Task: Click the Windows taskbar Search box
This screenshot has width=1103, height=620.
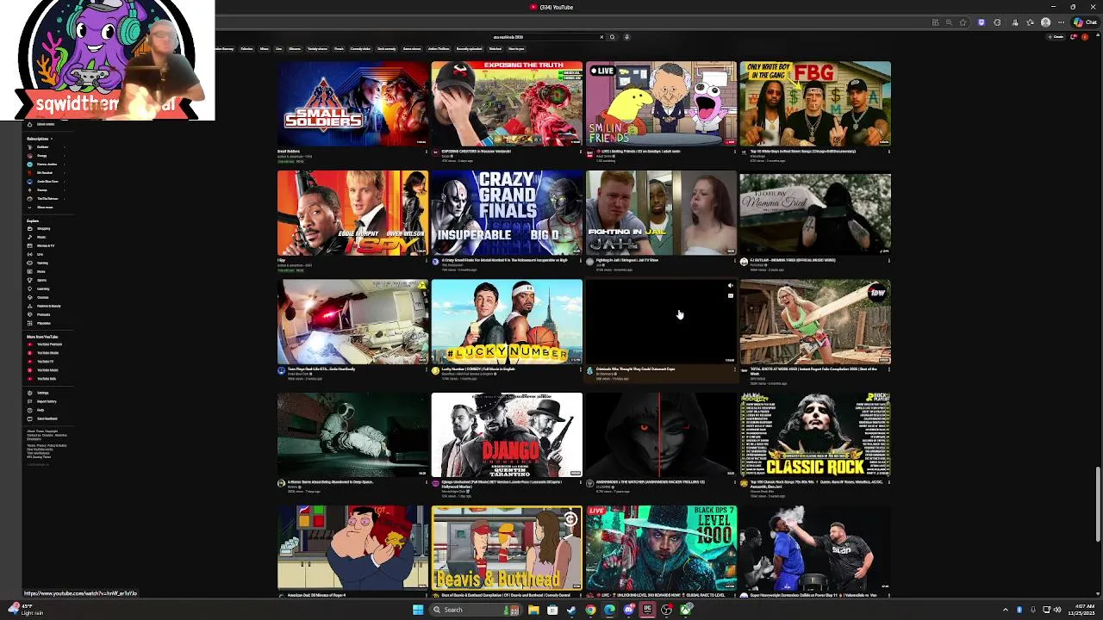Action: coord(477,610)
